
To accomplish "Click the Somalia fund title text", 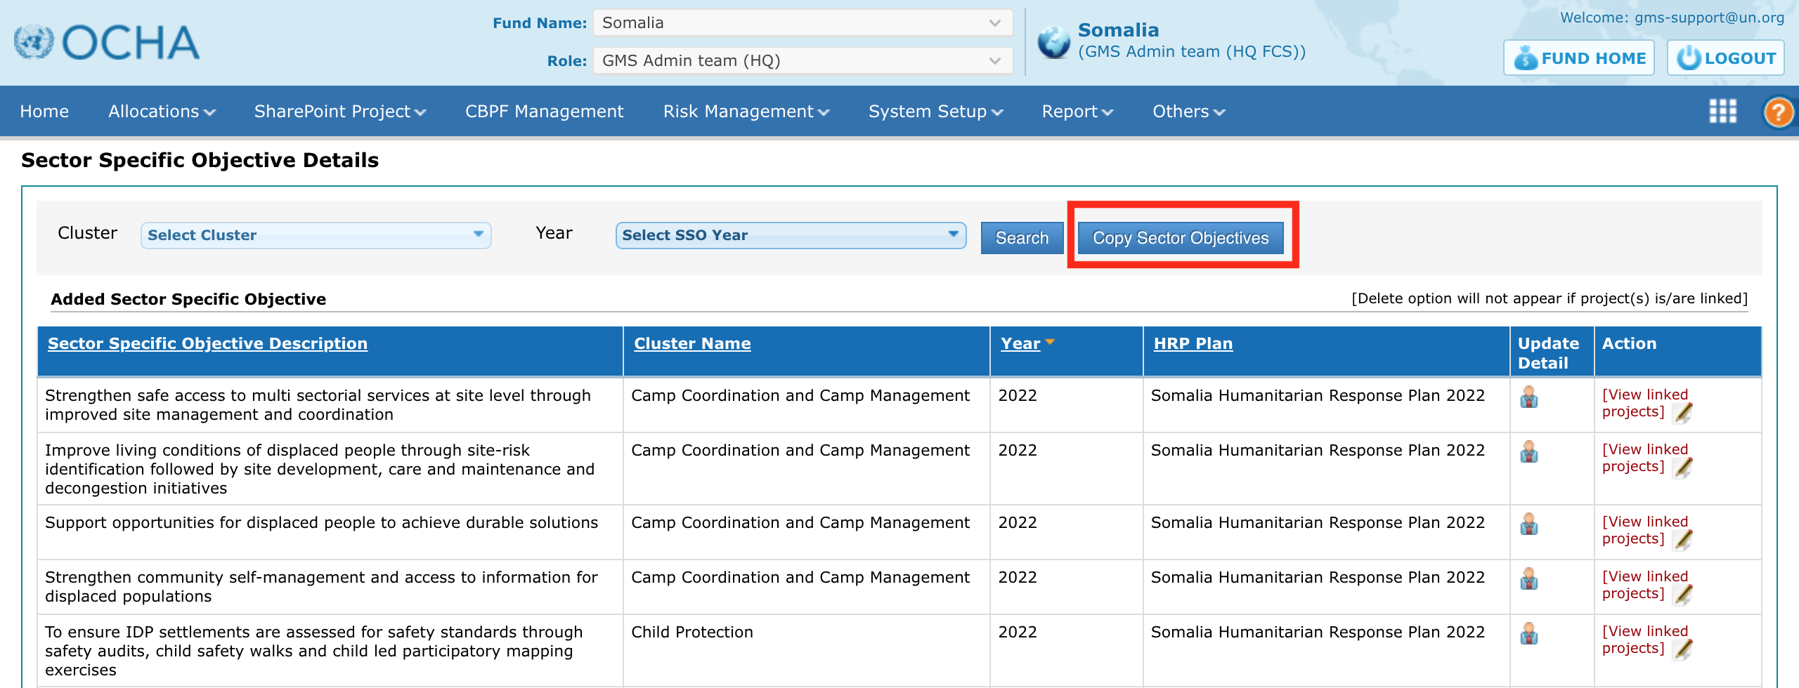I will 1119,30.
